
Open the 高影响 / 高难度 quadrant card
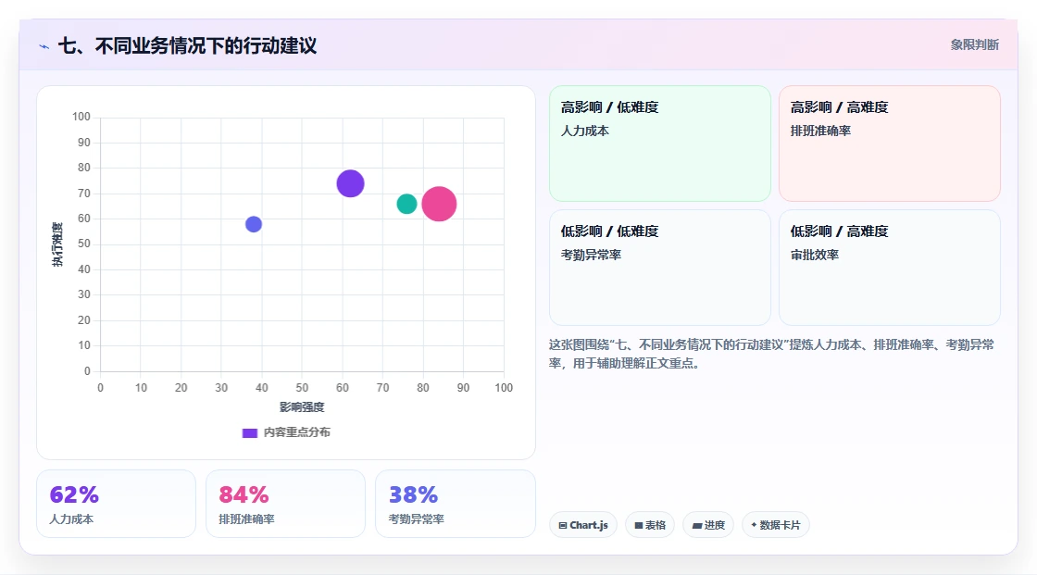(x=890, y=144)
